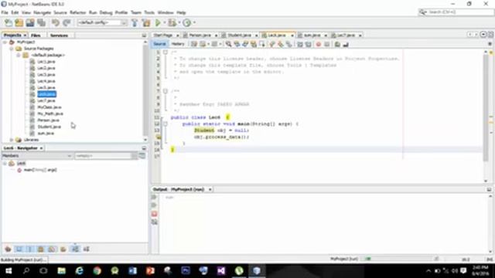The height and width of the screenshot is (278, 495).
Task: Toggle Fully Qualified Names in Navigator
Action: [x=63, y=249]
